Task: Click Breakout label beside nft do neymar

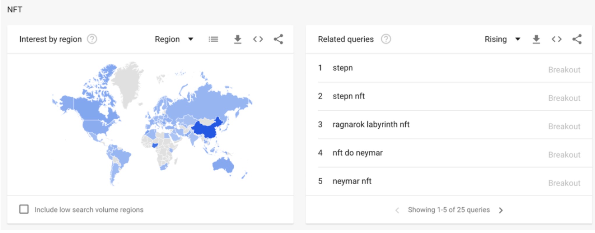Action: pos(564,155)
